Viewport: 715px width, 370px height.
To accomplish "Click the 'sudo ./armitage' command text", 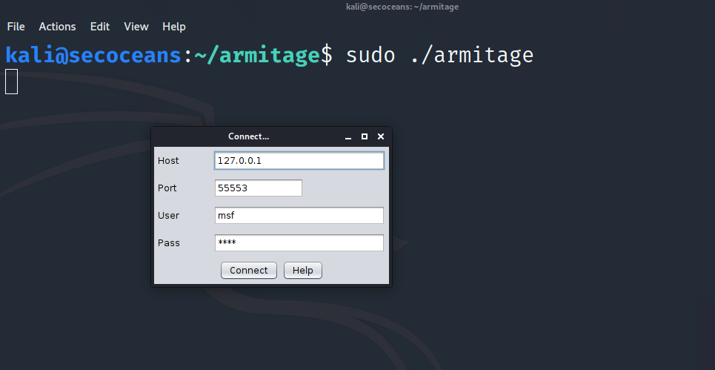I will point(439,55).
